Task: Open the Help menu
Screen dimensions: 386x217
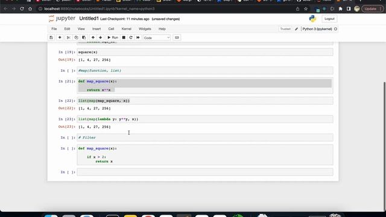Action: coord(162,29)
